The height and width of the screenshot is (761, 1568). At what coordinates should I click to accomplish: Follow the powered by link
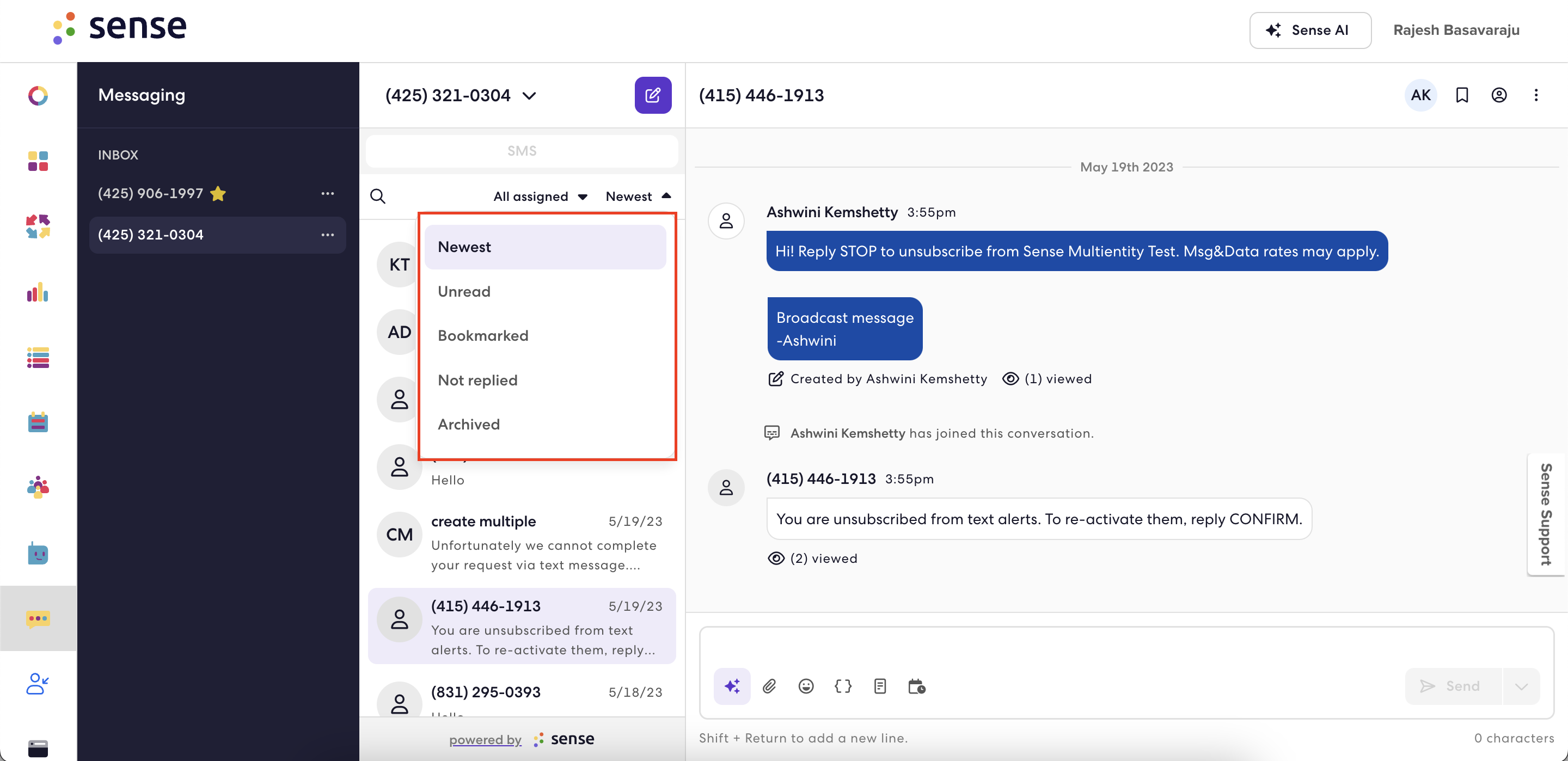(485, 739)
